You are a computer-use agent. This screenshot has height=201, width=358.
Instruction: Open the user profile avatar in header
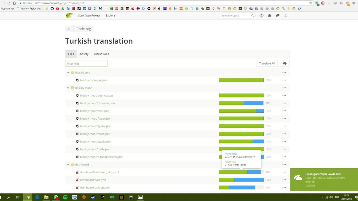tap(286, 16)
